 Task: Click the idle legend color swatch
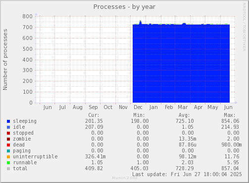click(8, 127)
